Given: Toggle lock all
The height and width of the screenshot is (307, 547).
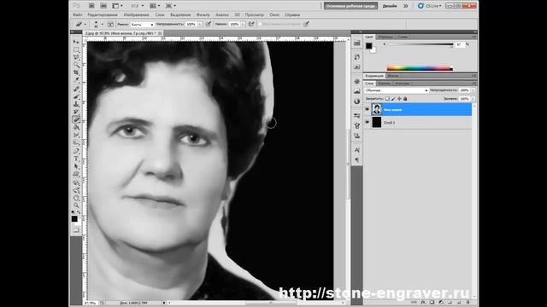Looking at the screenshot, I should click(405, 99).
